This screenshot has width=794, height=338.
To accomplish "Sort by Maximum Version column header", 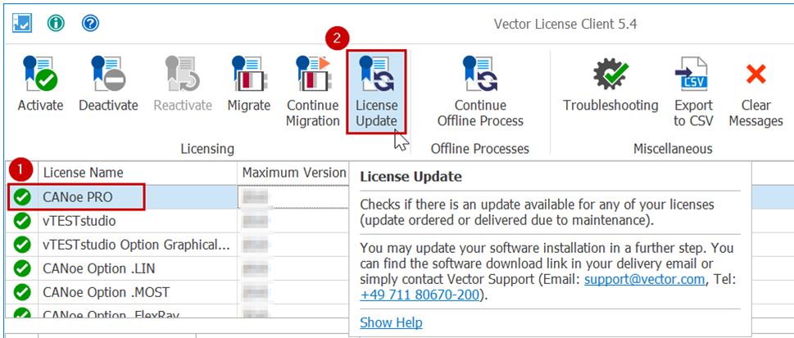I will coord(293,173).
